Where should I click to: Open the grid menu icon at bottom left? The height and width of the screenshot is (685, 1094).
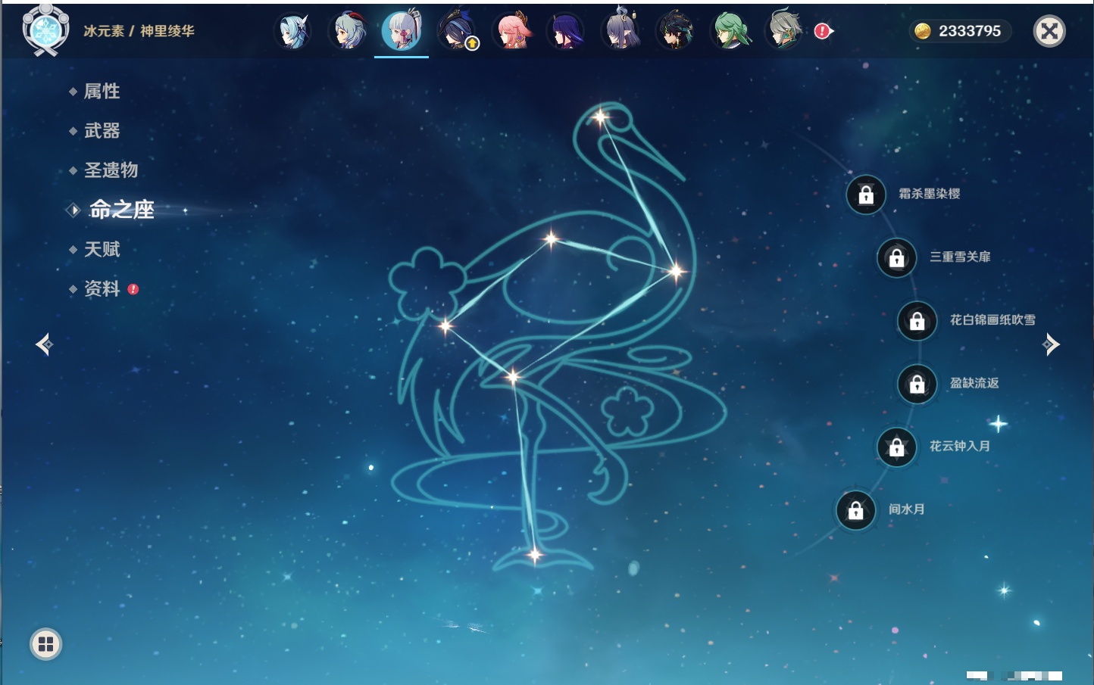coord(45,644)
